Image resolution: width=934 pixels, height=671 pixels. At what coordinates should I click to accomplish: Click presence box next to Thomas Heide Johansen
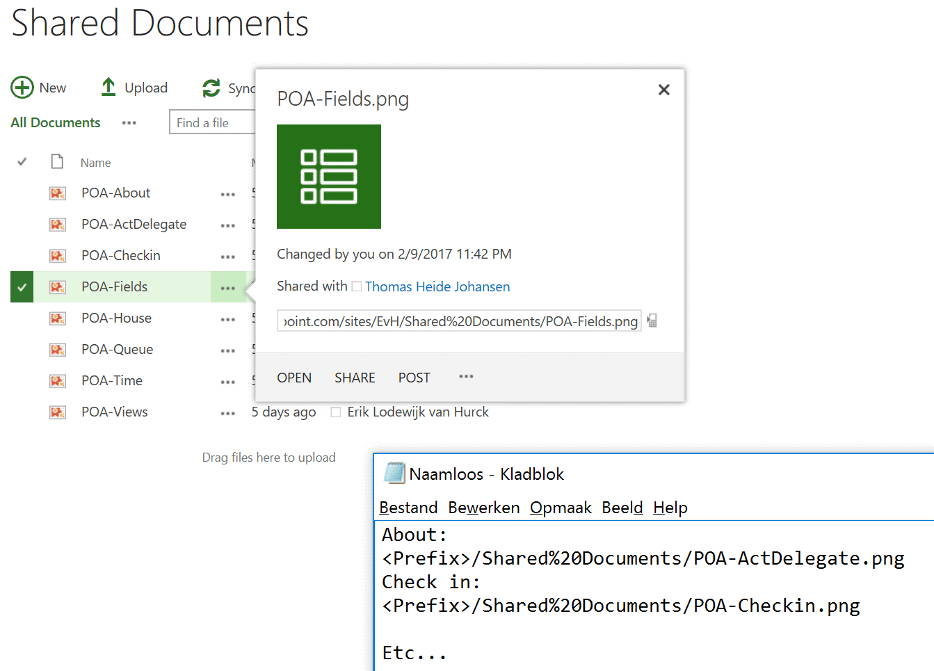coord(357,286)
